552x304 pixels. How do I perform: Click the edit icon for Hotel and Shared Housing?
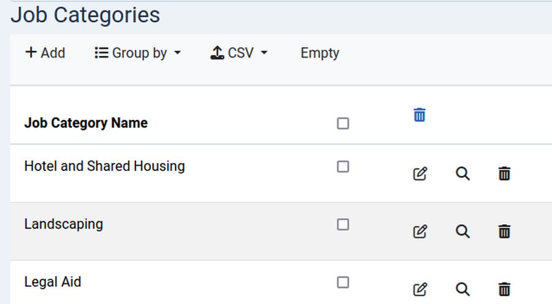pos(420,174)
